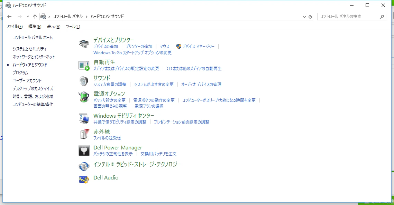
Task: Click CD または他のメディアの自動再生
Action: (x=194, y=69)
